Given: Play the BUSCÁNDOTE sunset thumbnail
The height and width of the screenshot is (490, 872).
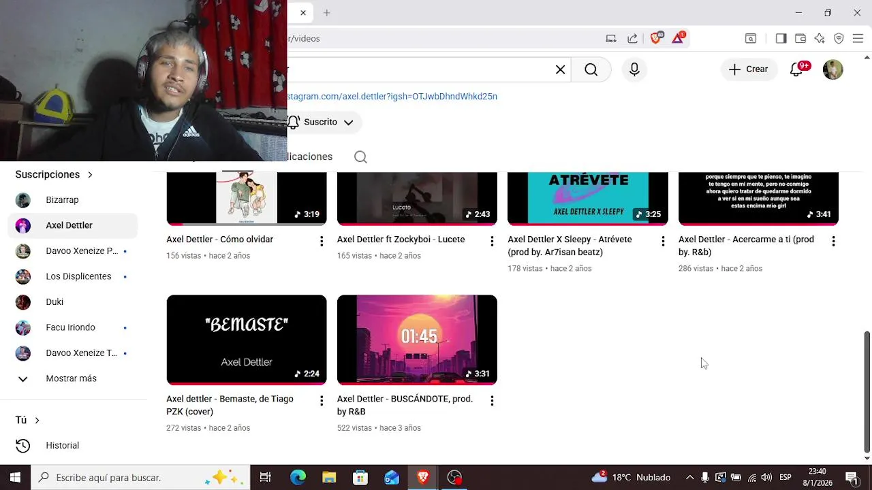Looking at the screenshot, I should point(417,340).
